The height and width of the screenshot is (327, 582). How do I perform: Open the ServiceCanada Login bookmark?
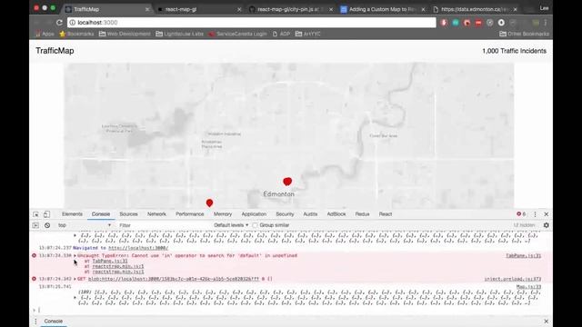coord(237,34)
